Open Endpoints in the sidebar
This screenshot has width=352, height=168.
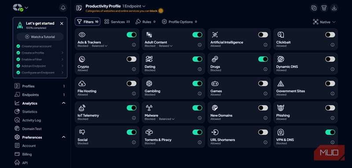[x=40, y=95]
